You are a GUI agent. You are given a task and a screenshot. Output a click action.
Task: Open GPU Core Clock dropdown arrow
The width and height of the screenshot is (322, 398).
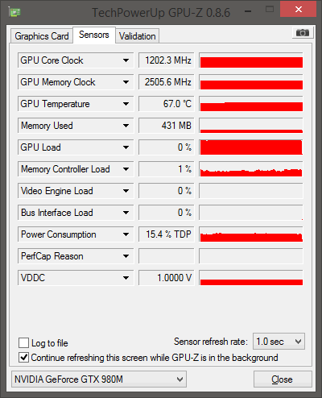pos(126,60)
